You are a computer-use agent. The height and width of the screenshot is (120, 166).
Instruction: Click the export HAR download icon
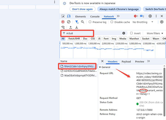point(77,27)
